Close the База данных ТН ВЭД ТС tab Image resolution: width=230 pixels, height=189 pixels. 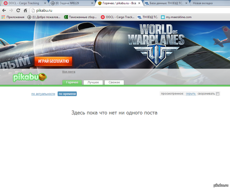[x=186, y=3]
